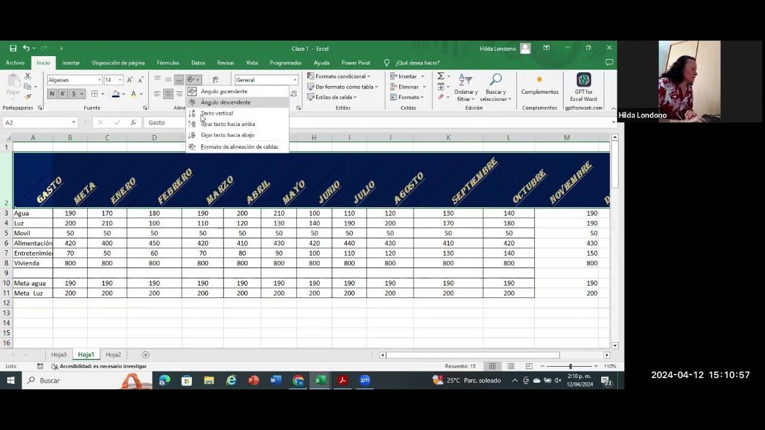Open the Fórmulas ribbon tab

pos(168,63)
